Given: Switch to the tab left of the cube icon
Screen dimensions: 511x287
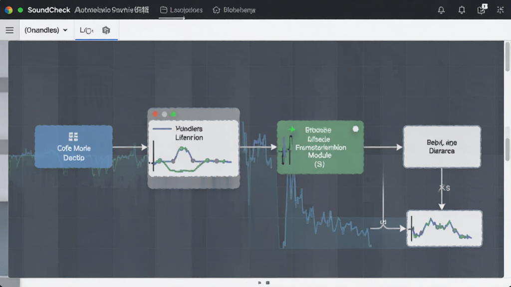Looking at the screenshot, I should point(86,30).
